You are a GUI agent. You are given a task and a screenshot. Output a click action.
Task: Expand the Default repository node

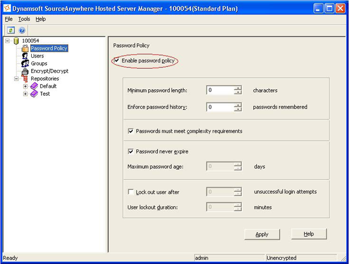[25, 86]
